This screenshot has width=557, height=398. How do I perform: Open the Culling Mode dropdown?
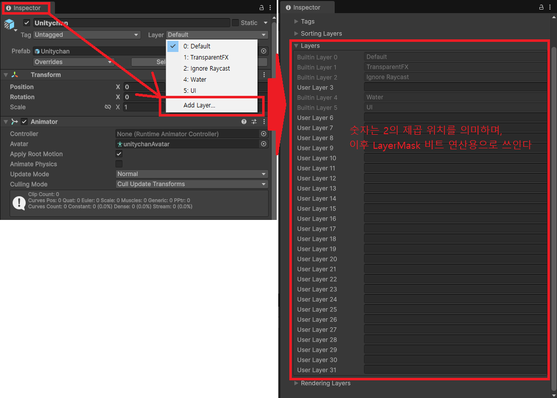pos(192,184)
